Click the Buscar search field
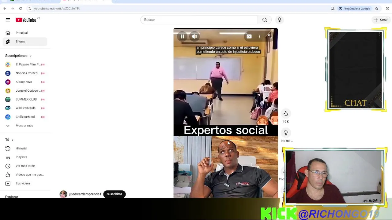The width and height of the screenshot is (392, 220). coord(199,20)
